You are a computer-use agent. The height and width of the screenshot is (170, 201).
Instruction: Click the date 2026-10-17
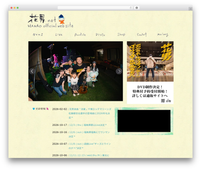59,125
